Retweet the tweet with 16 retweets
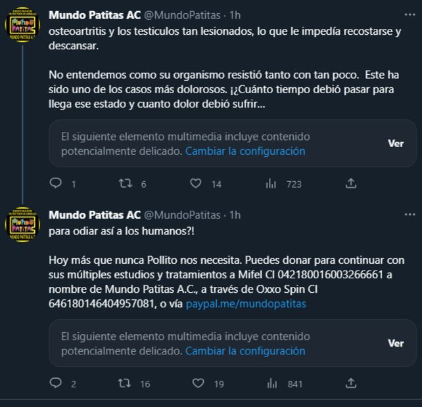Image resolution: width=422 pixels, height=407 pixels. [x=126, y=383]
